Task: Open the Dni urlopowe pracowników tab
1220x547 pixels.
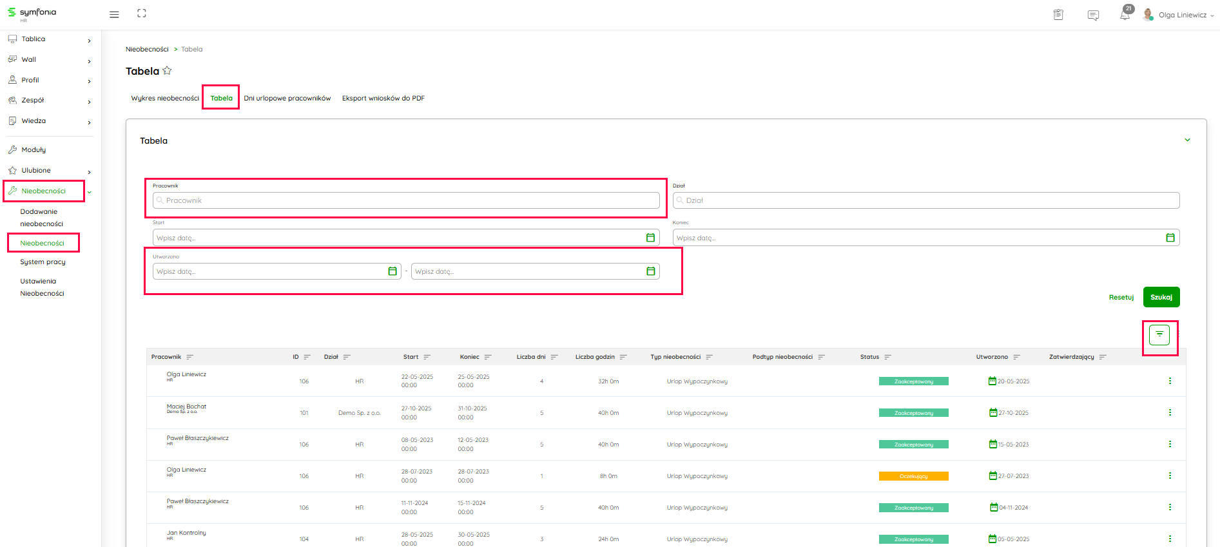Action: [287, 99]
